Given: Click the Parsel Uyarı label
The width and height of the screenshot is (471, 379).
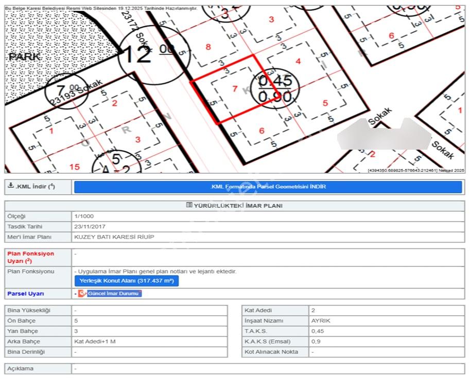Looking at the screenshot, I should coord(26,294).
